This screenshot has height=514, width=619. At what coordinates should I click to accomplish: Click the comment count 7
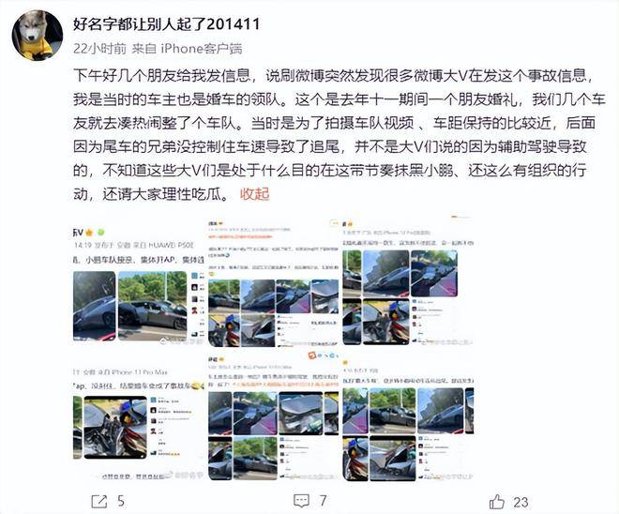pos(323,501)
